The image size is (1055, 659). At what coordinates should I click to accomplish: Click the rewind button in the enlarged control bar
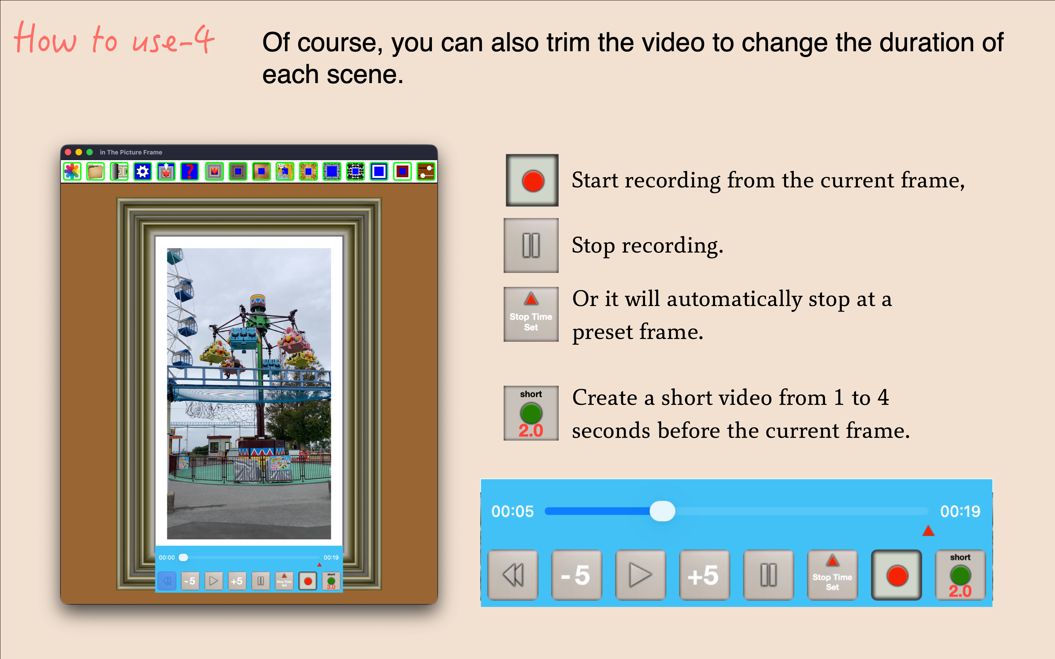tap(513, 575)
